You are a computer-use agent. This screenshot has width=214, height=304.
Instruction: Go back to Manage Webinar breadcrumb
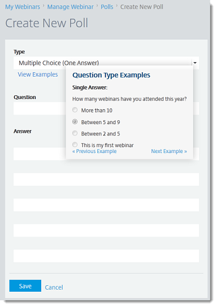click(71, 7)
